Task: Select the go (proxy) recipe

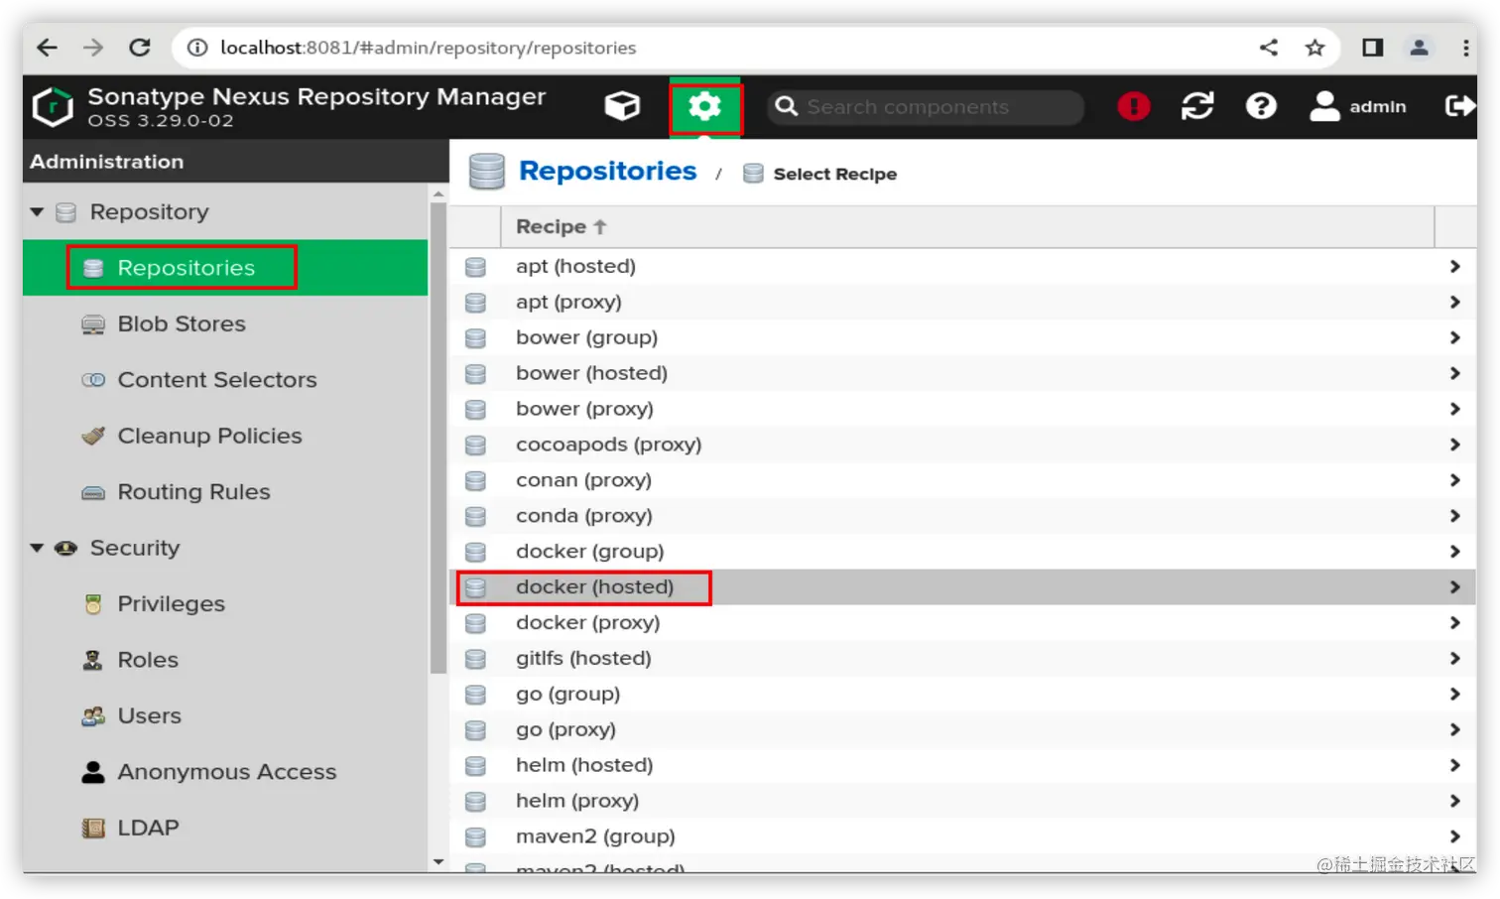Action: point(962,730)
